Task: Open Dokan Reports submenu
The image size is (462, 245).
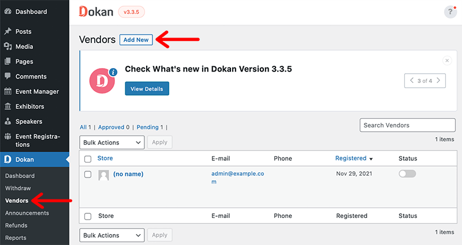Action: click(16, 238)
